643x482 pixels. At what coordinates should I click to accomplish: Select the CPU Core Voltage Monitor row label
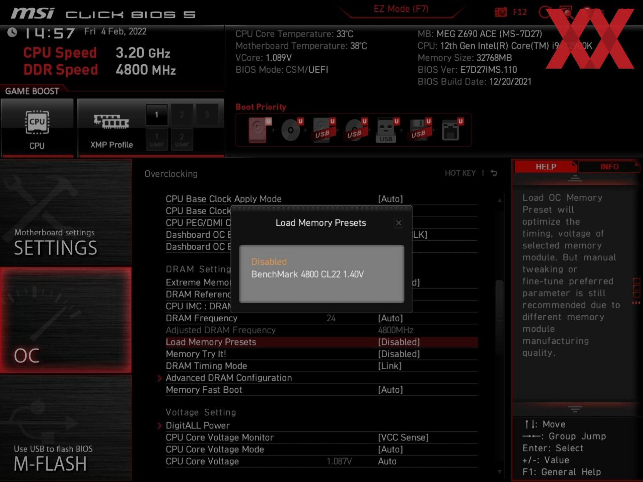point(220,437)
